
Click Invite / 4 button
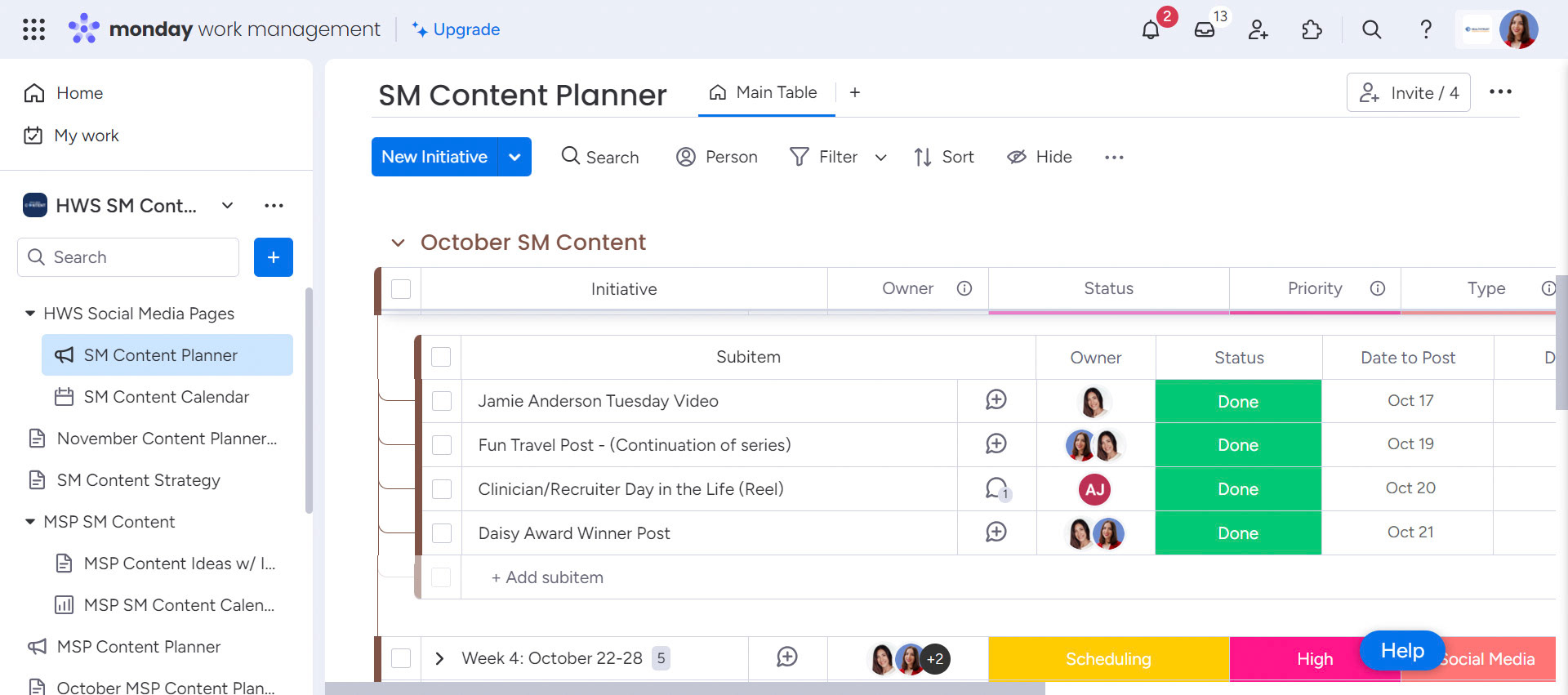1409,93
